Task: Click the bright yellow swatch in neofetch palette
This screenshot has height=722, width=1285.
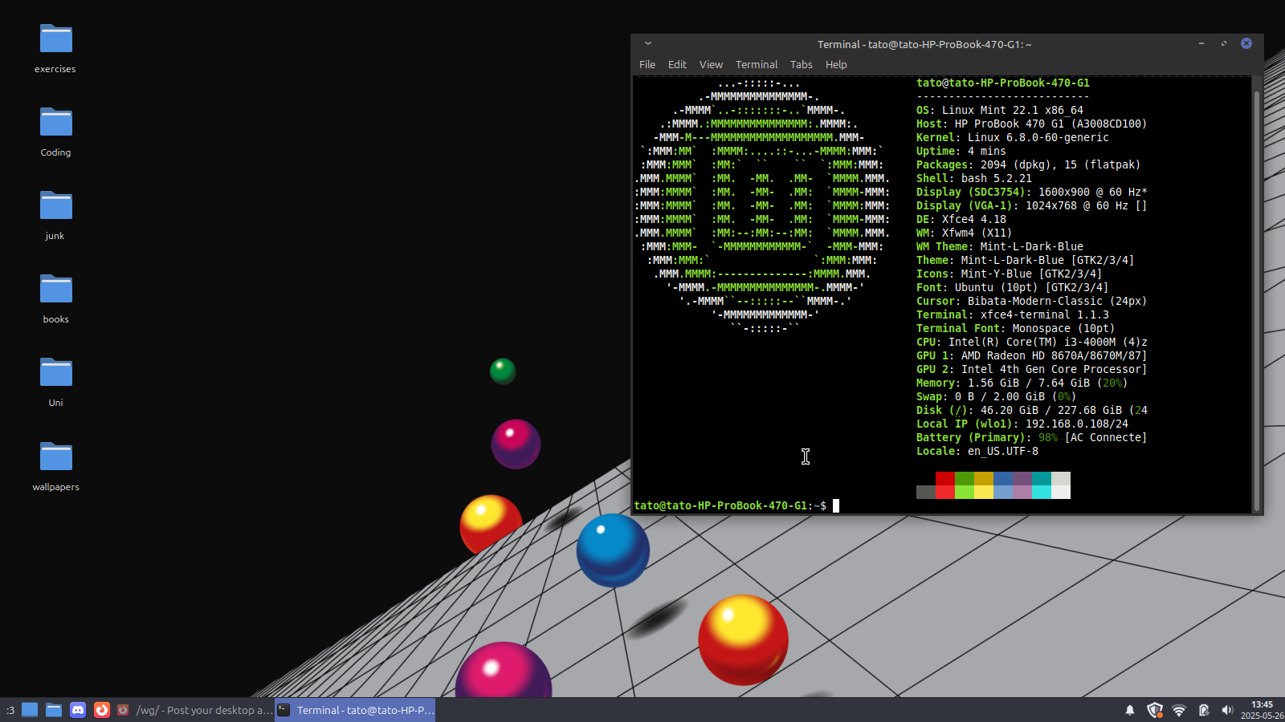Action: point(984,493)
